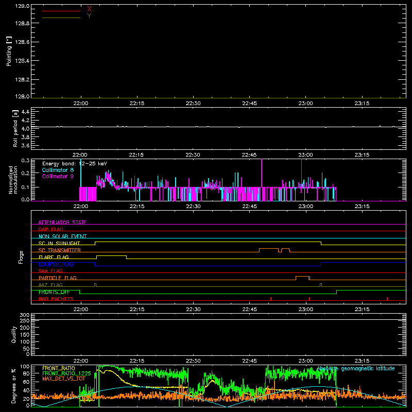The width and height of the screenshot is (412, 412).
Task: Click the MAX_DET_VS_TOT legend entry
Action: 64,379
